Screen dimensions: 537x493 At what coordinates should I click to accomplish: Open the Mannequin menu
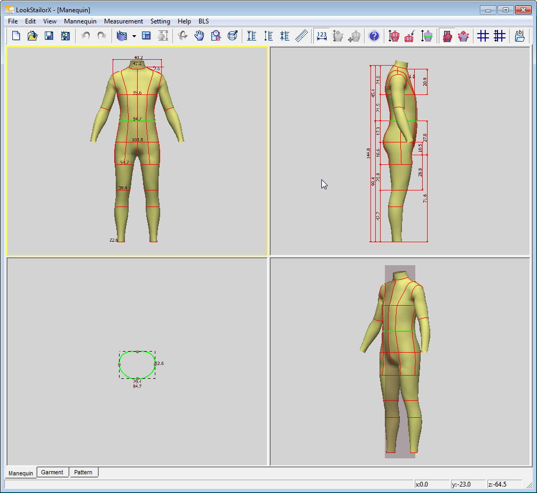[80, 21]
